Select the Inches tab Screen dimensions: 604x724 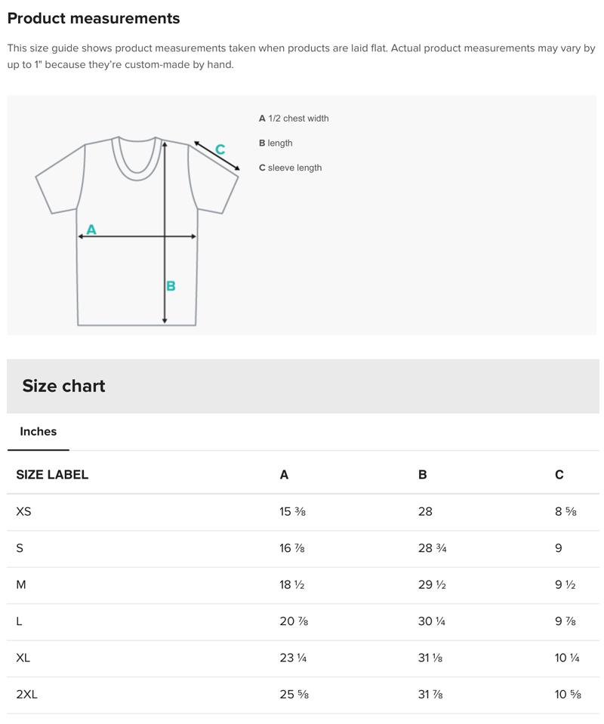[x=39, y=432]
